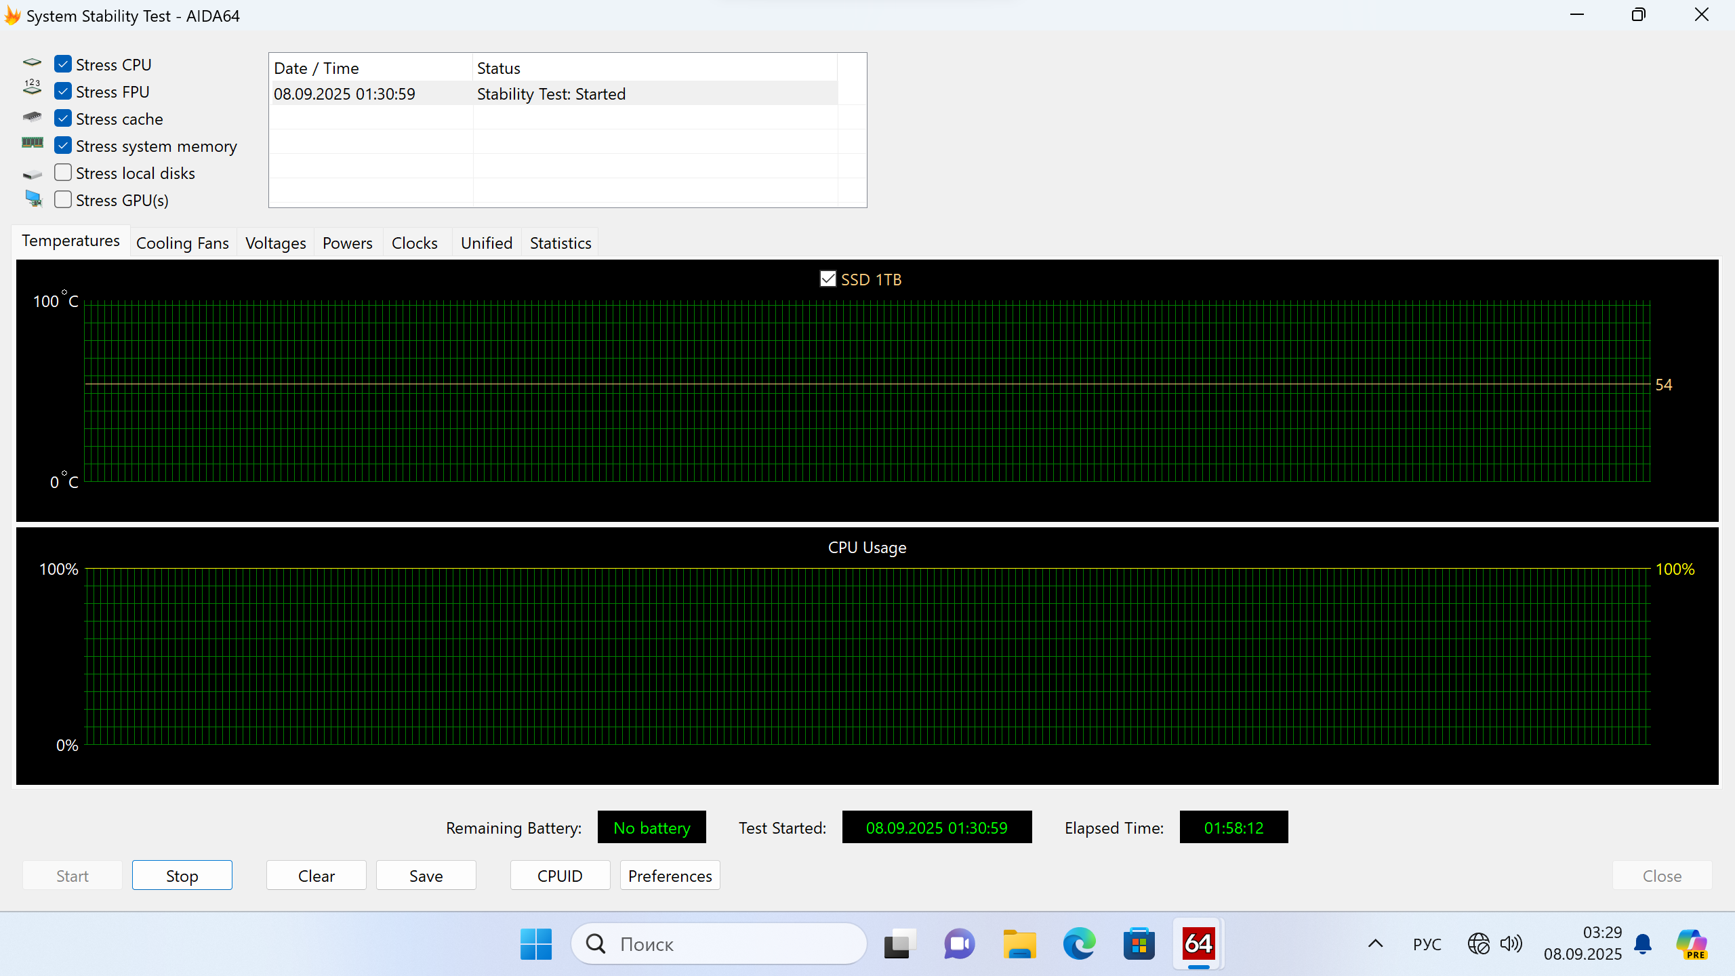The width and height of the screenshot is (1735, 976).
Task: Open File Explorer from the taskbar
Action: [x=1019, y=943]
